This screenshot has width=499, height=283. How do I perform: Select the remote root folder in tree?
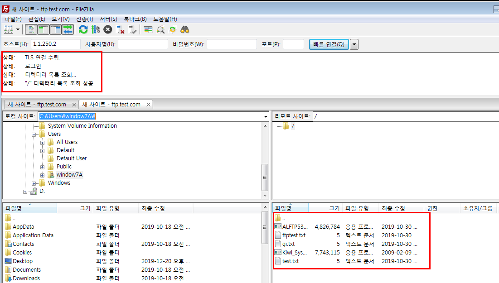293,126
